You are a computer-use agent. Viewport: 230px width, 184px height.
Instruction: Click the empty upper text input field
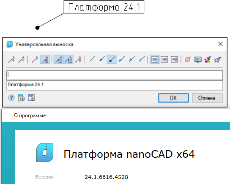[x=115, y=75]
